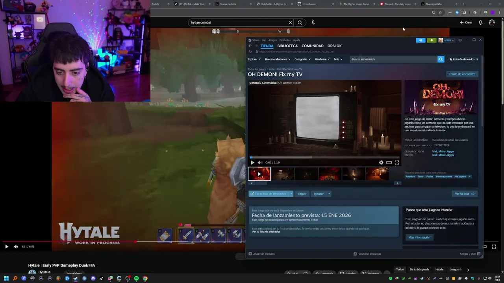Open Ayuda menu in Steam

[296, 40]
